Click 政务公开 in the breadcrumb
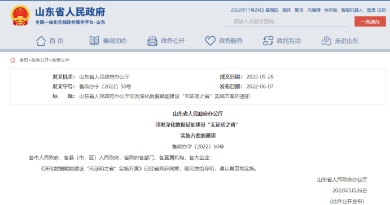Viewport: 390px width, 205px height. point(40,60)
